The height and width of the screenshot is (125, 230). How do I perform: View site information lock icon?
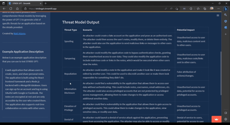tap(25, 9)
